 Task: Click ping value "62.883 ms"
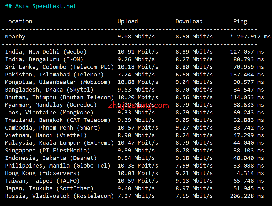point(249,120)
